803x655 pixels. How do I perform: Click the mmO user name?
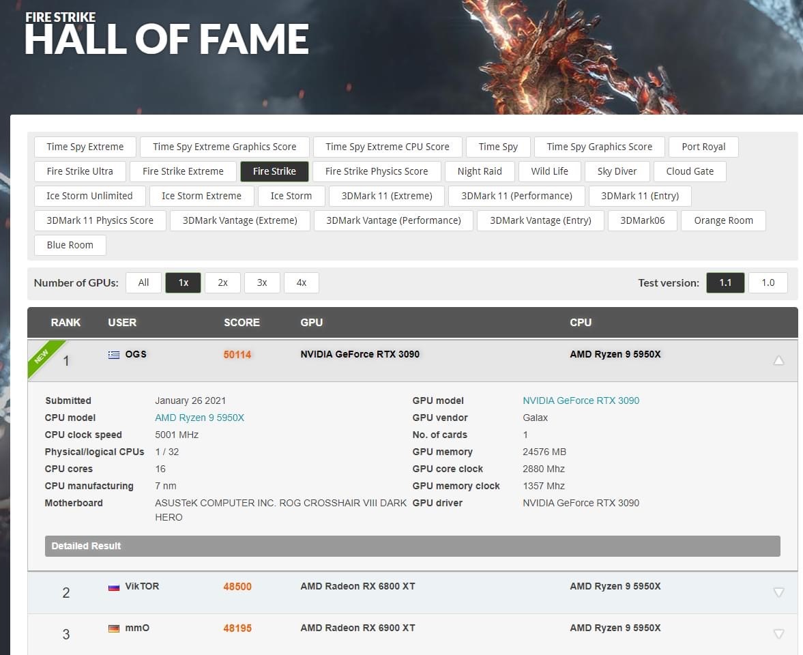137,628
